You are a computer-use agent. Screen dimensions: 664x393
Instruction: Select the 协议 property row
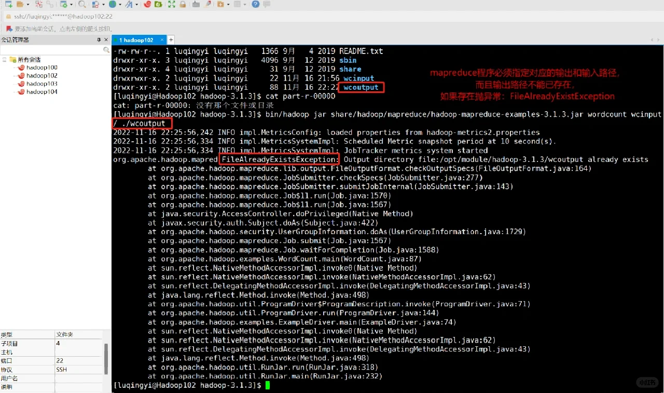coord(51,370)
